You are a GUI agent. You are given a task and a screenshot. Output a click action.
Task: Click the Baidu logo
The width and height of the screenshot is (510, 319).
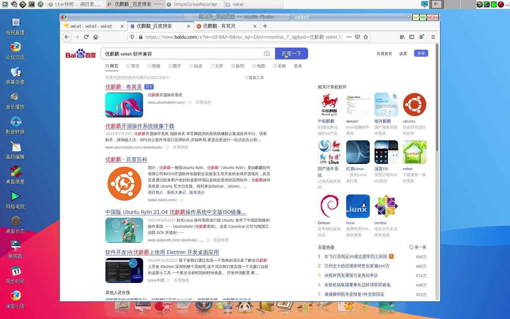pos(81,53)
